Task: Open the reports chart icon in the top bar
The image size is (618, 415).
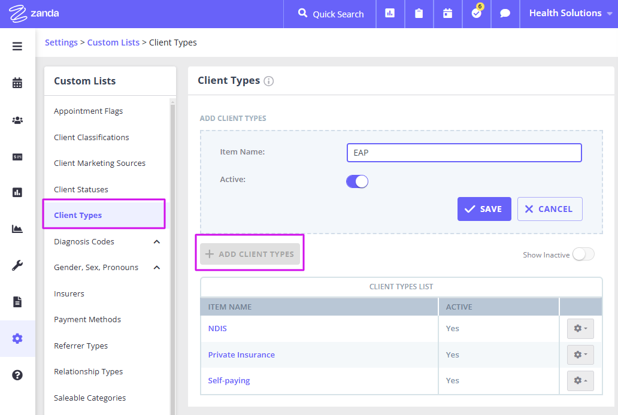Action: [x=390, y=13]
